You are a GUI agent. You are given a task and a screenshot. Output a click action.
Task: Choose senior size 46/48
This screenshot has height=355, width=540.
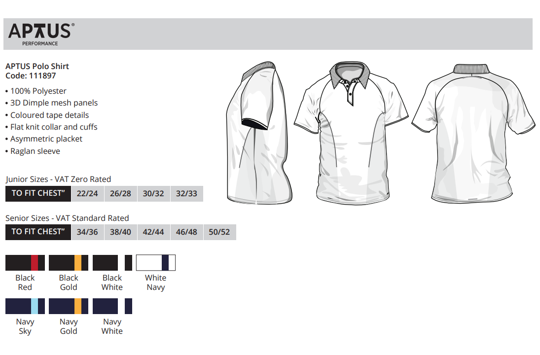click(x=187, y=232)
